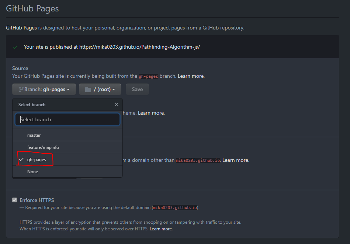
Task: Open the published site URL
Action: click(x=139, y=47)
